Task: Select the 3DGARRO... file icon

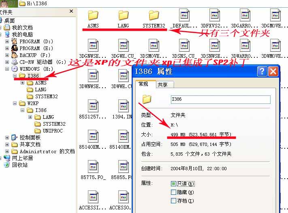Action: tap(245, 15)
